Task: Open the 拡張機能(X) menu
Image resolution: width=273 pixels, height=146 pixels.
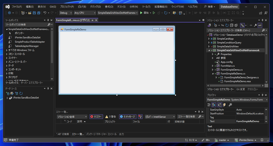Action: (x=161, y=7)
